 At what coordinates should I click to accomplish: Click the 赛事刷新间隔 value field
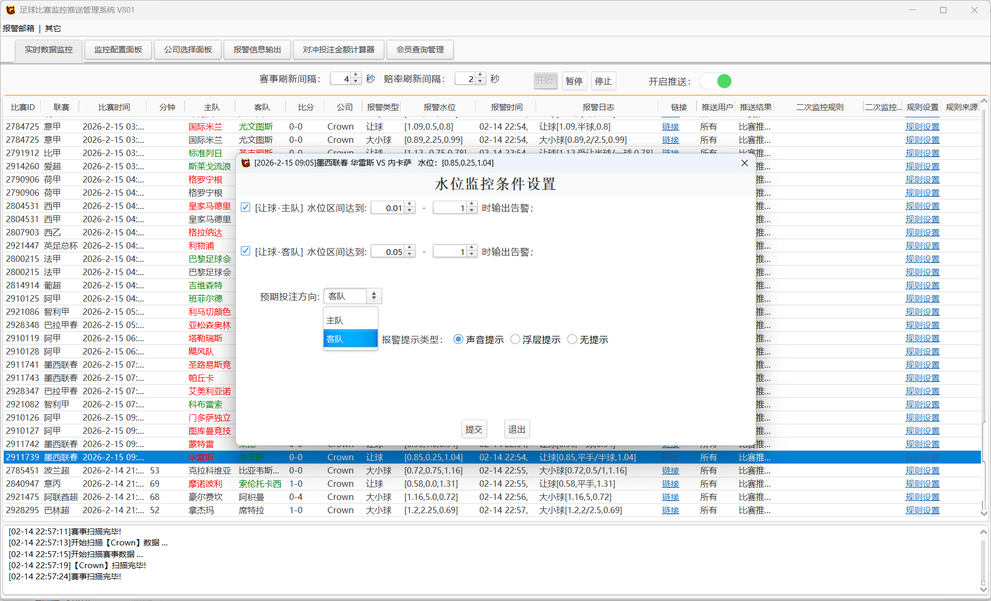point(341,79)
